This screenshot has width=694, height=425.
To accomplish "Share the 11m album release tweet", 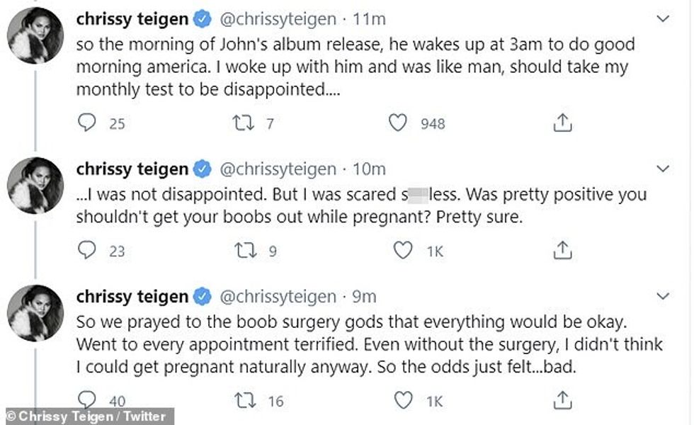I will 562,123.
